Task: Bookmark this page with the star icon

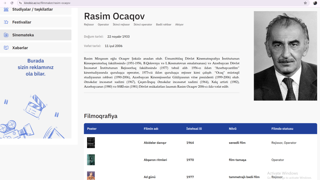Action: 305,3
